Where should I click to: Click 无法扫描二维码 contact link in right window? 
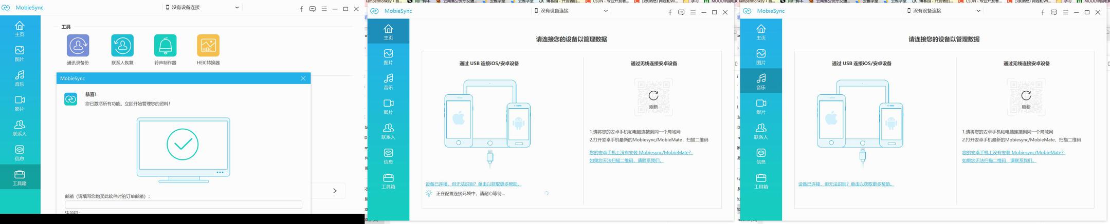999,160
